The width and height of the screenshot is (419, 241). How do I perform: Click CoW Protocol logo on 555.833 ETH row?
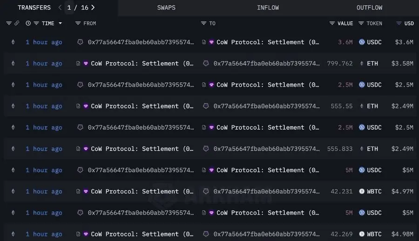click(86, 148)
